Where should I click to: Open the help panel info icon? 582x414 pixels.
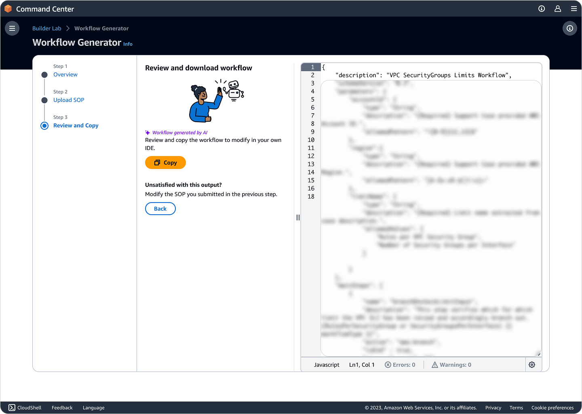569,28
